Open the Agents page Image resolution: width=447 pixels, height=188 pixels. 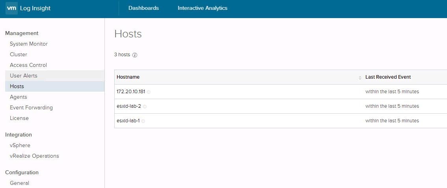(19, 97)
